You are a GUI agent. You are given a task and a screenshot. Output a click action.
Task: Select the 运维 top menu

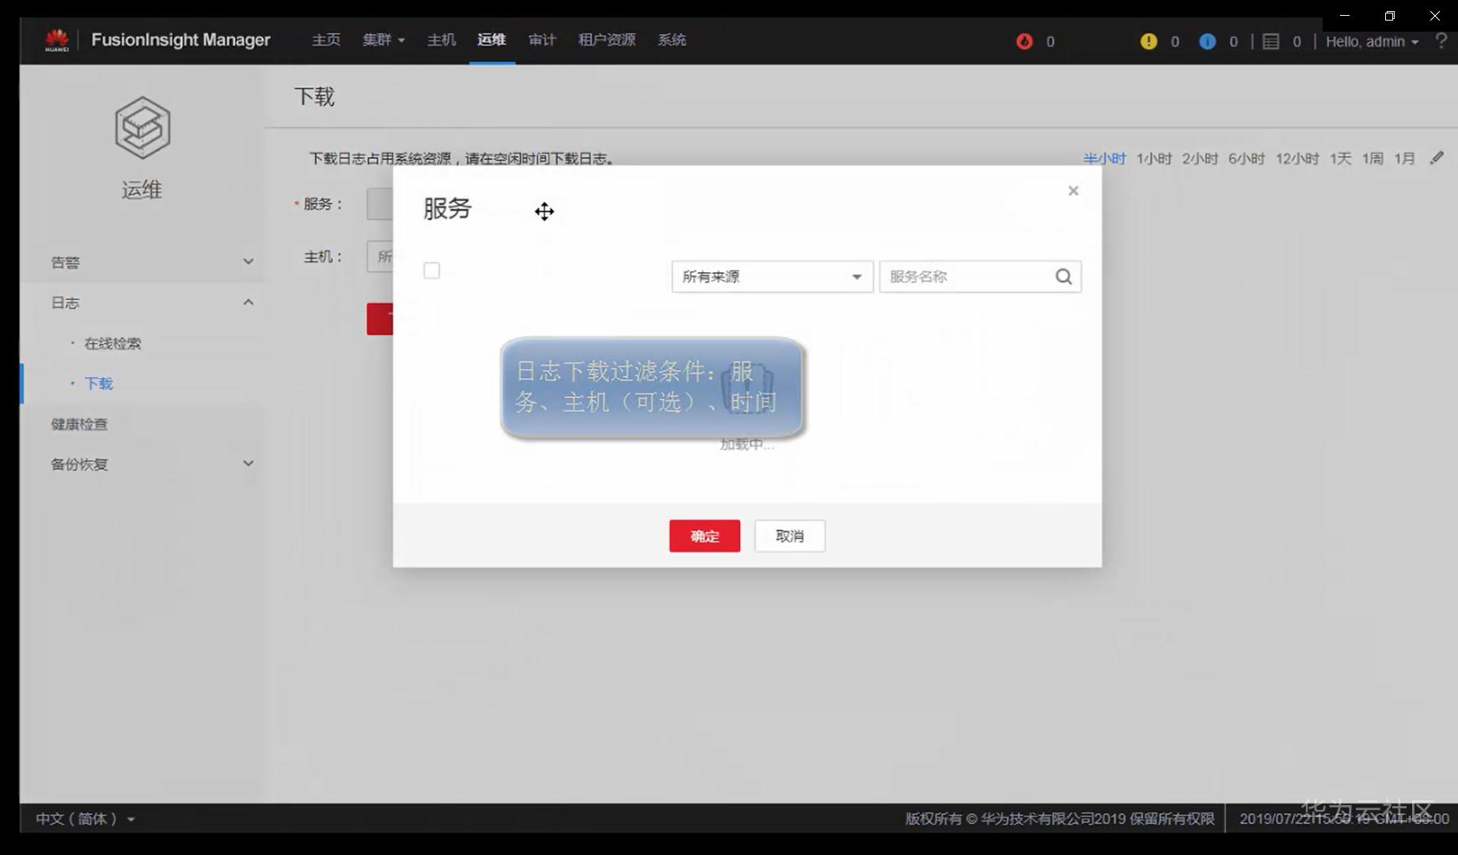point(492,40)
